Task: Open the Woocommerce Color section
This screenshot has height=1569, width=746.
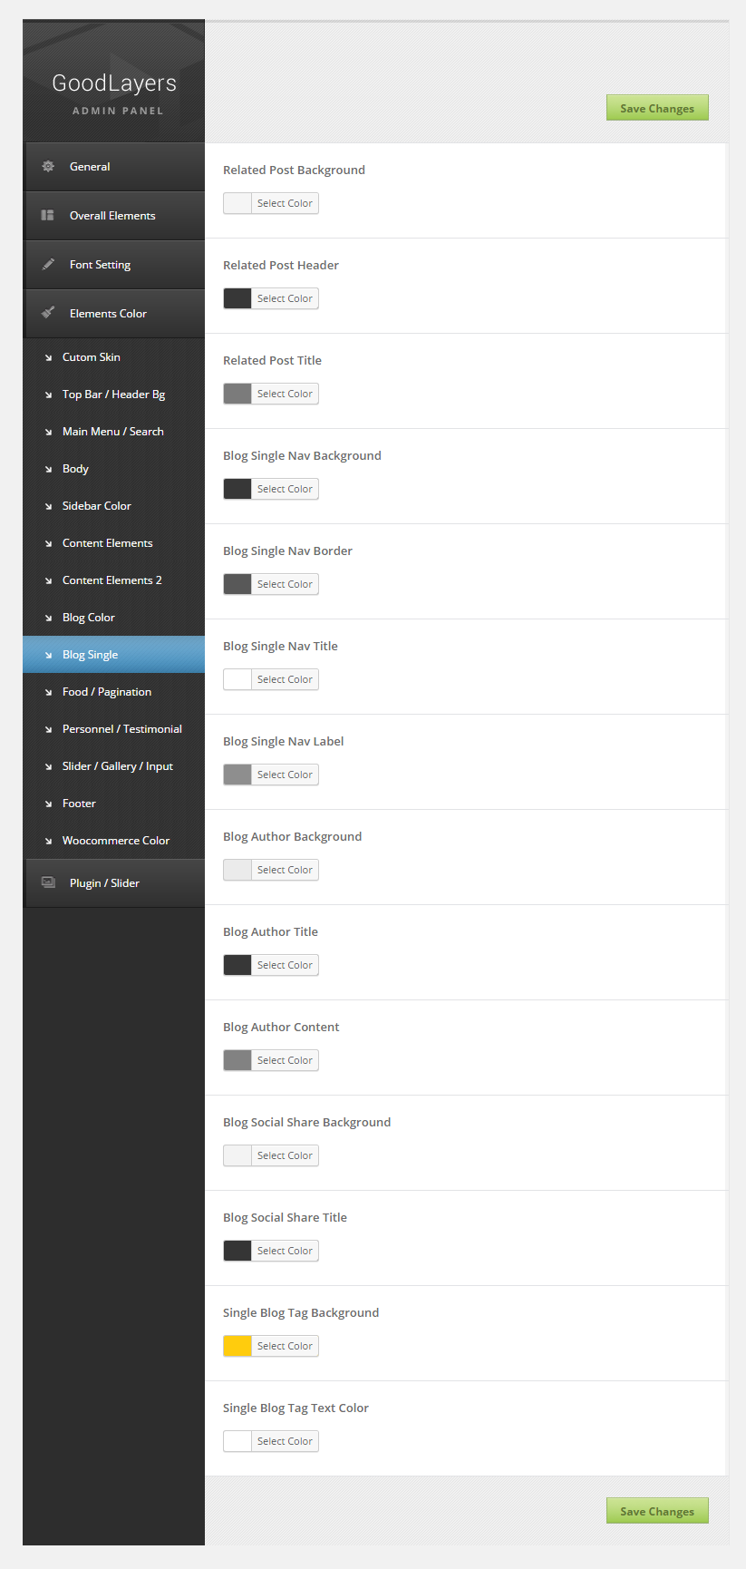Action: point(115,841)
